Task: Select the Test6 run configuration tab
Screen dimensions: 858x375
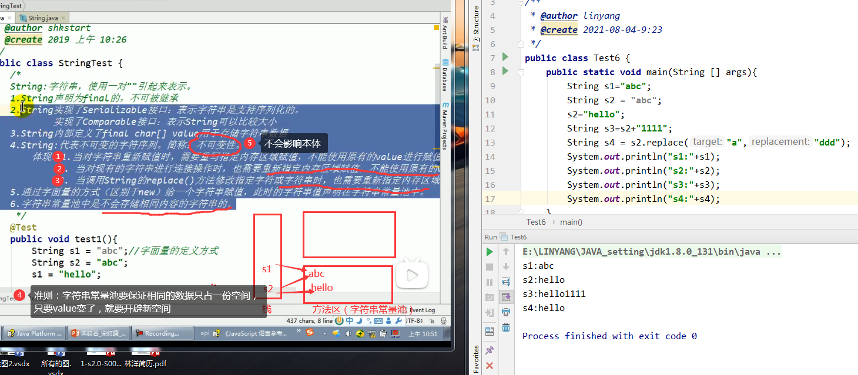Action: click(512, 237)
